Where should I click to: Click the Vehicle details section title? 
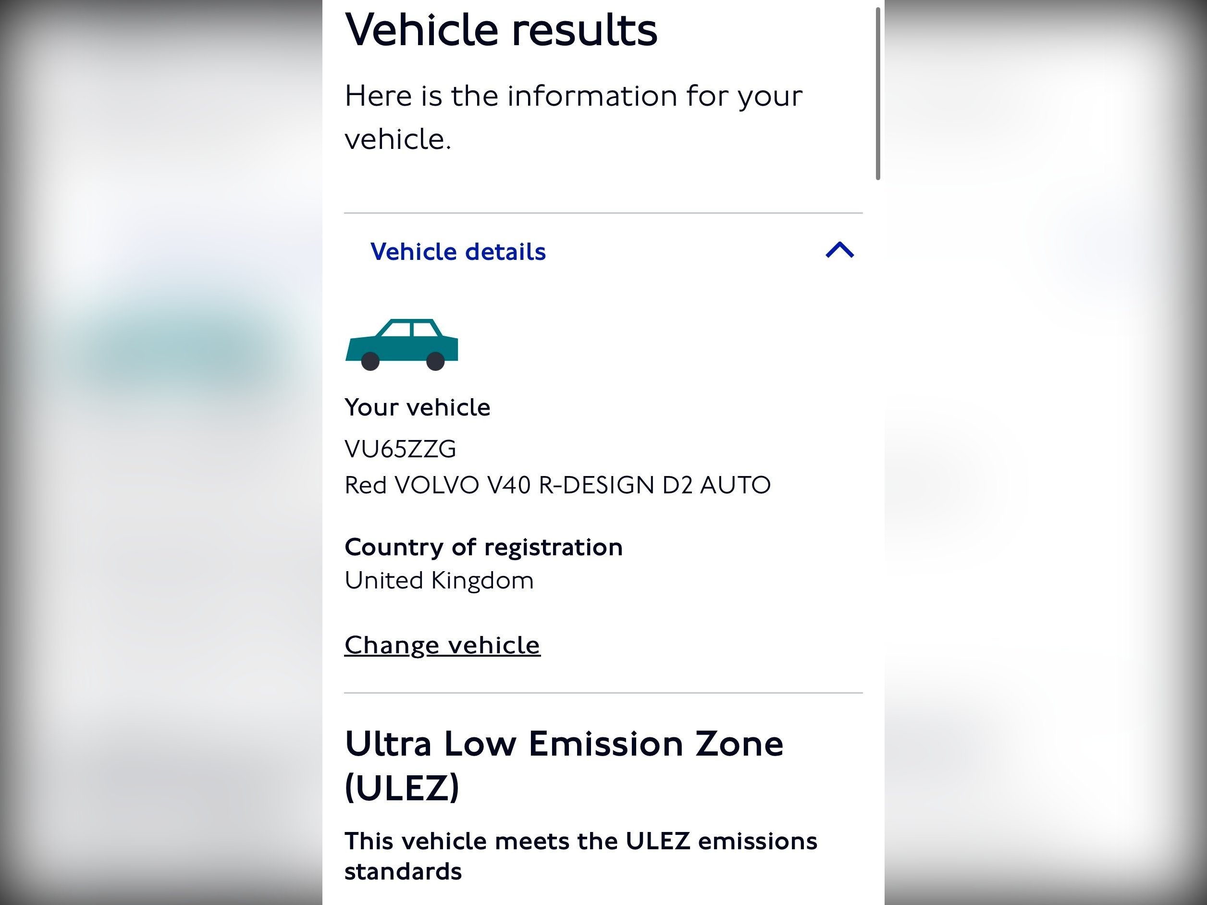pyautogui.click(x=458, y=252)
